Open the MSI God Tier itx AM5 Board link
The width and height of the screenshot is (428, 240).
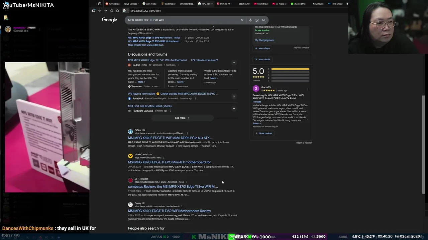(x=149, y=106)
